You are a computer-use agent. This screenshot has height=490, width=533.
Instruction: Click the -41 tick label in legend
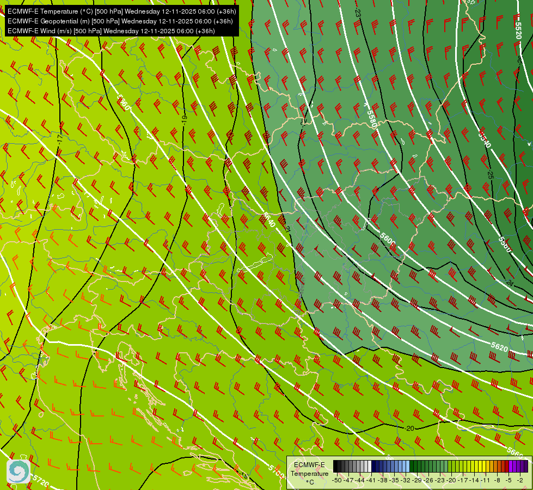(371, 480)
